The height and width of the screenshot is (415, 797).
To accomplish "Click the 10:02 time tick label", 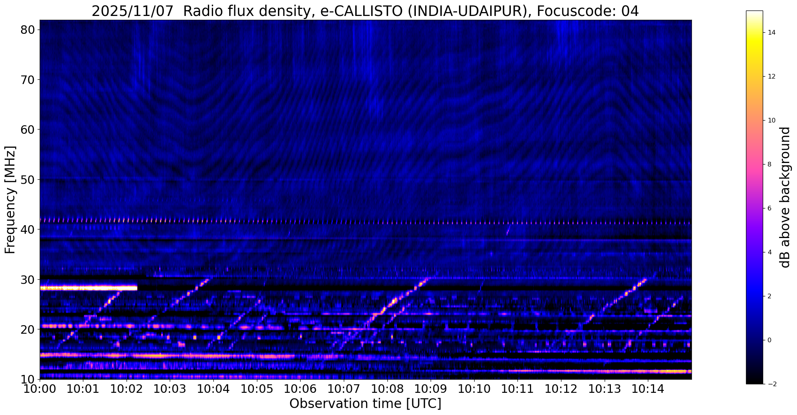I will tap(127, 389).
